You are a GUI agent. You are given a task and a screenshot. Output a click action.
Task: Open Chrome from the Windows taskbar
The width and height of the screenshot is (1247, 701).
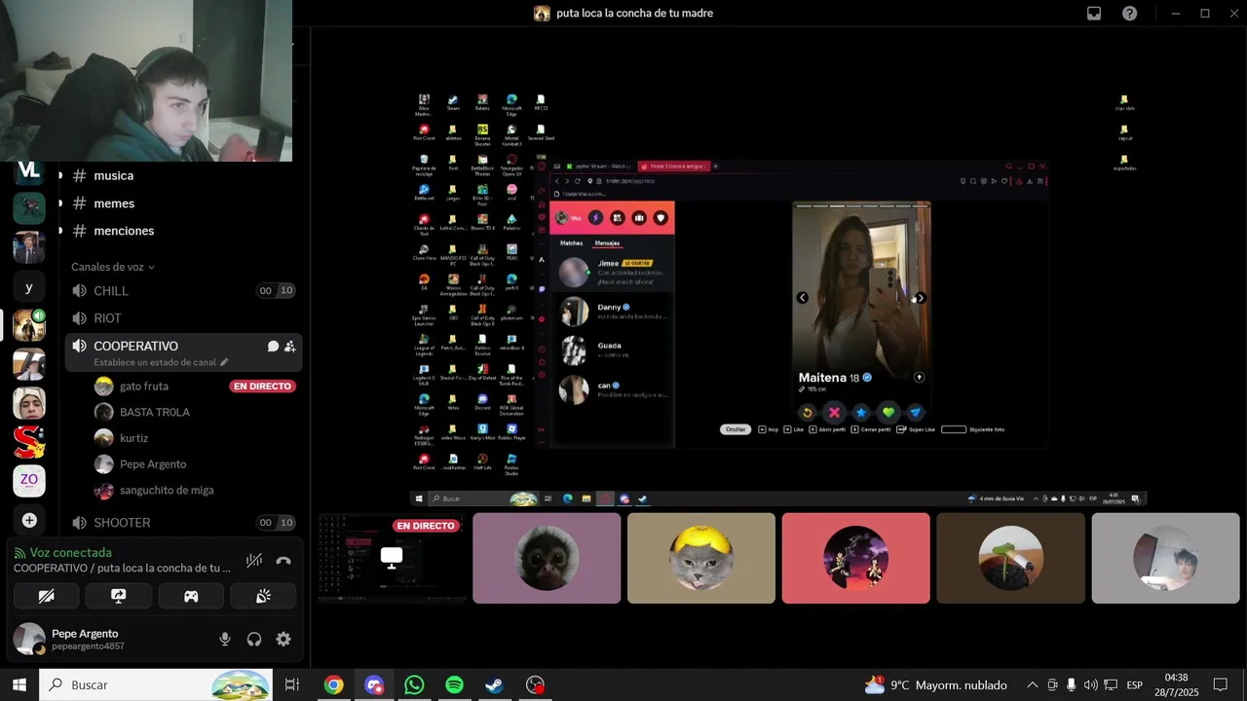click(x=334, y=685)
